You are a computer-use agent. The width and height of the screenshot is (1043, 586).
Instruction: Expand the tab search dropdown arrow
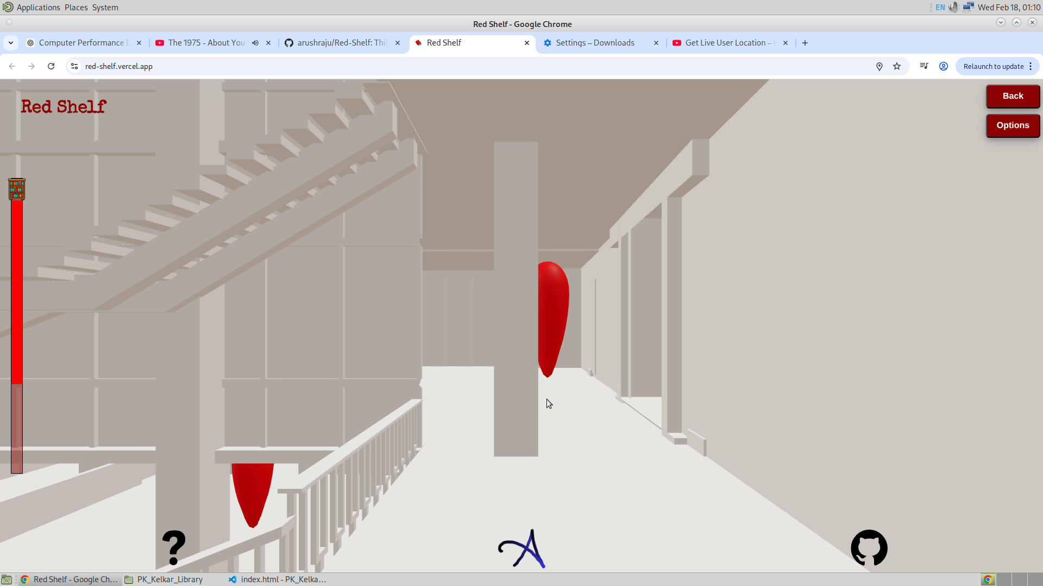click(11, 43)
